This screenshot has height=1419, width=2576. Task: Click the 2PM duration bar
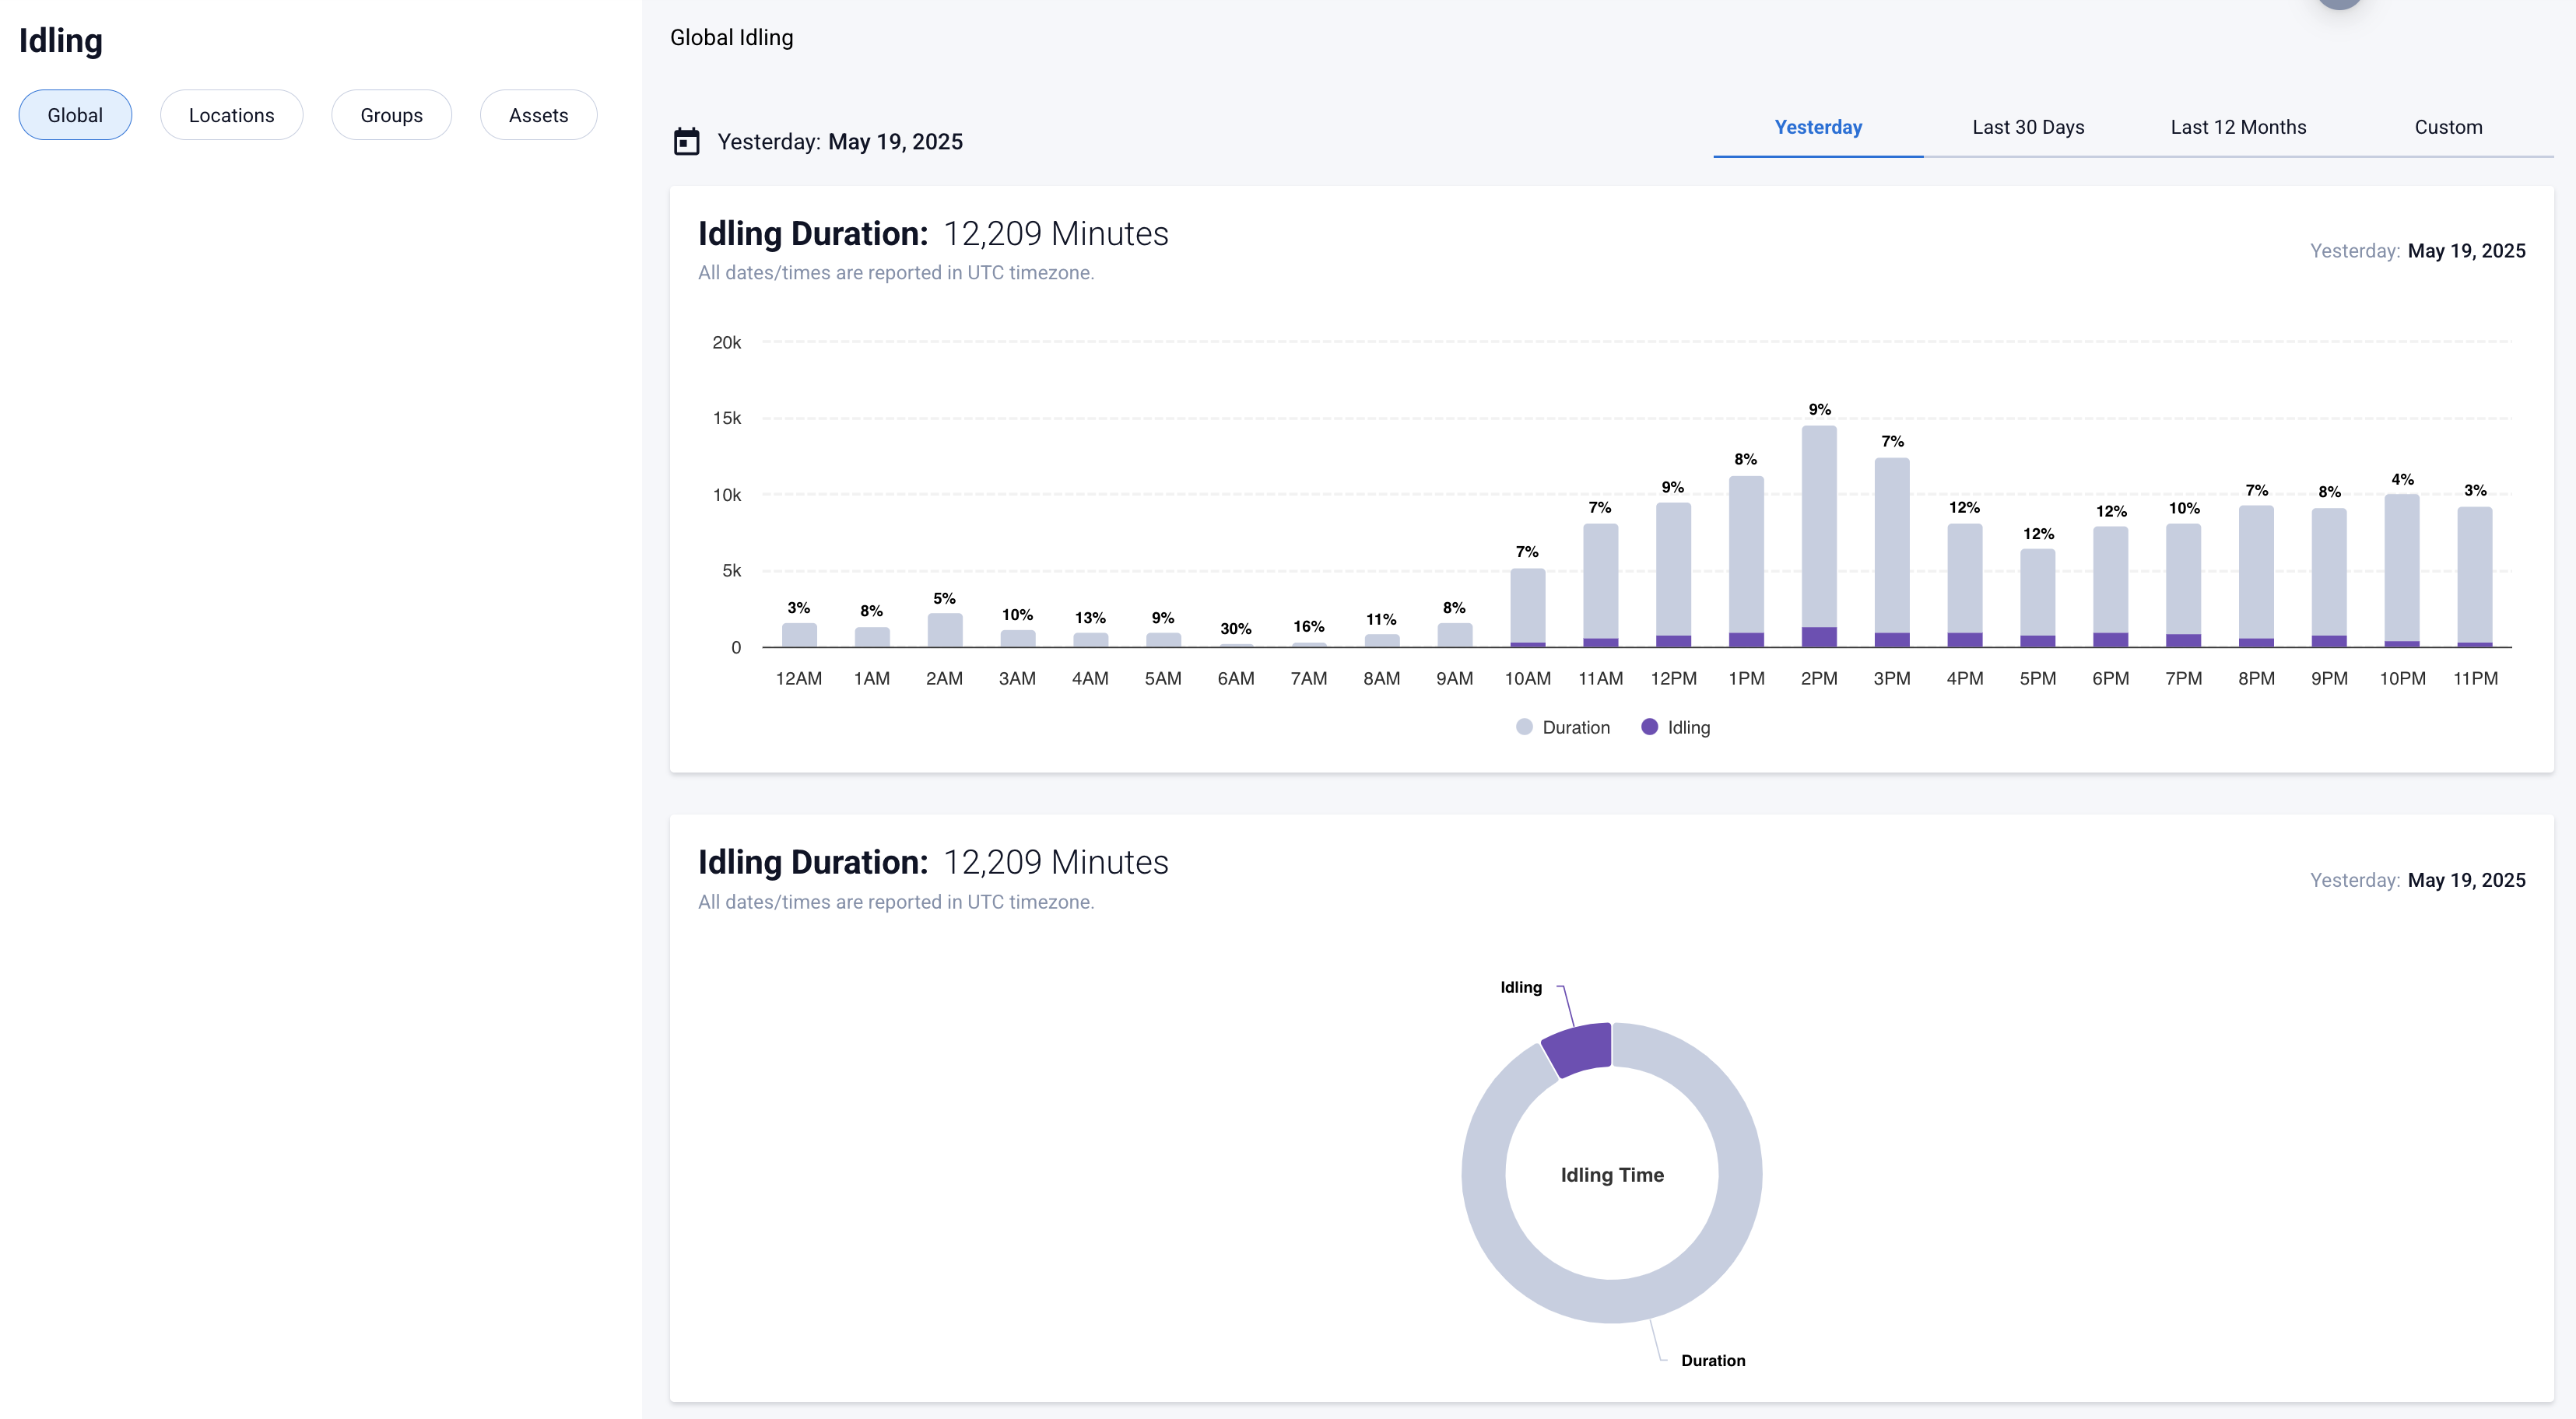click(x=1819, y=524)
